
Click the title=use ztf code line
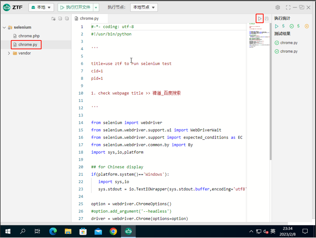tap(131, 64)
